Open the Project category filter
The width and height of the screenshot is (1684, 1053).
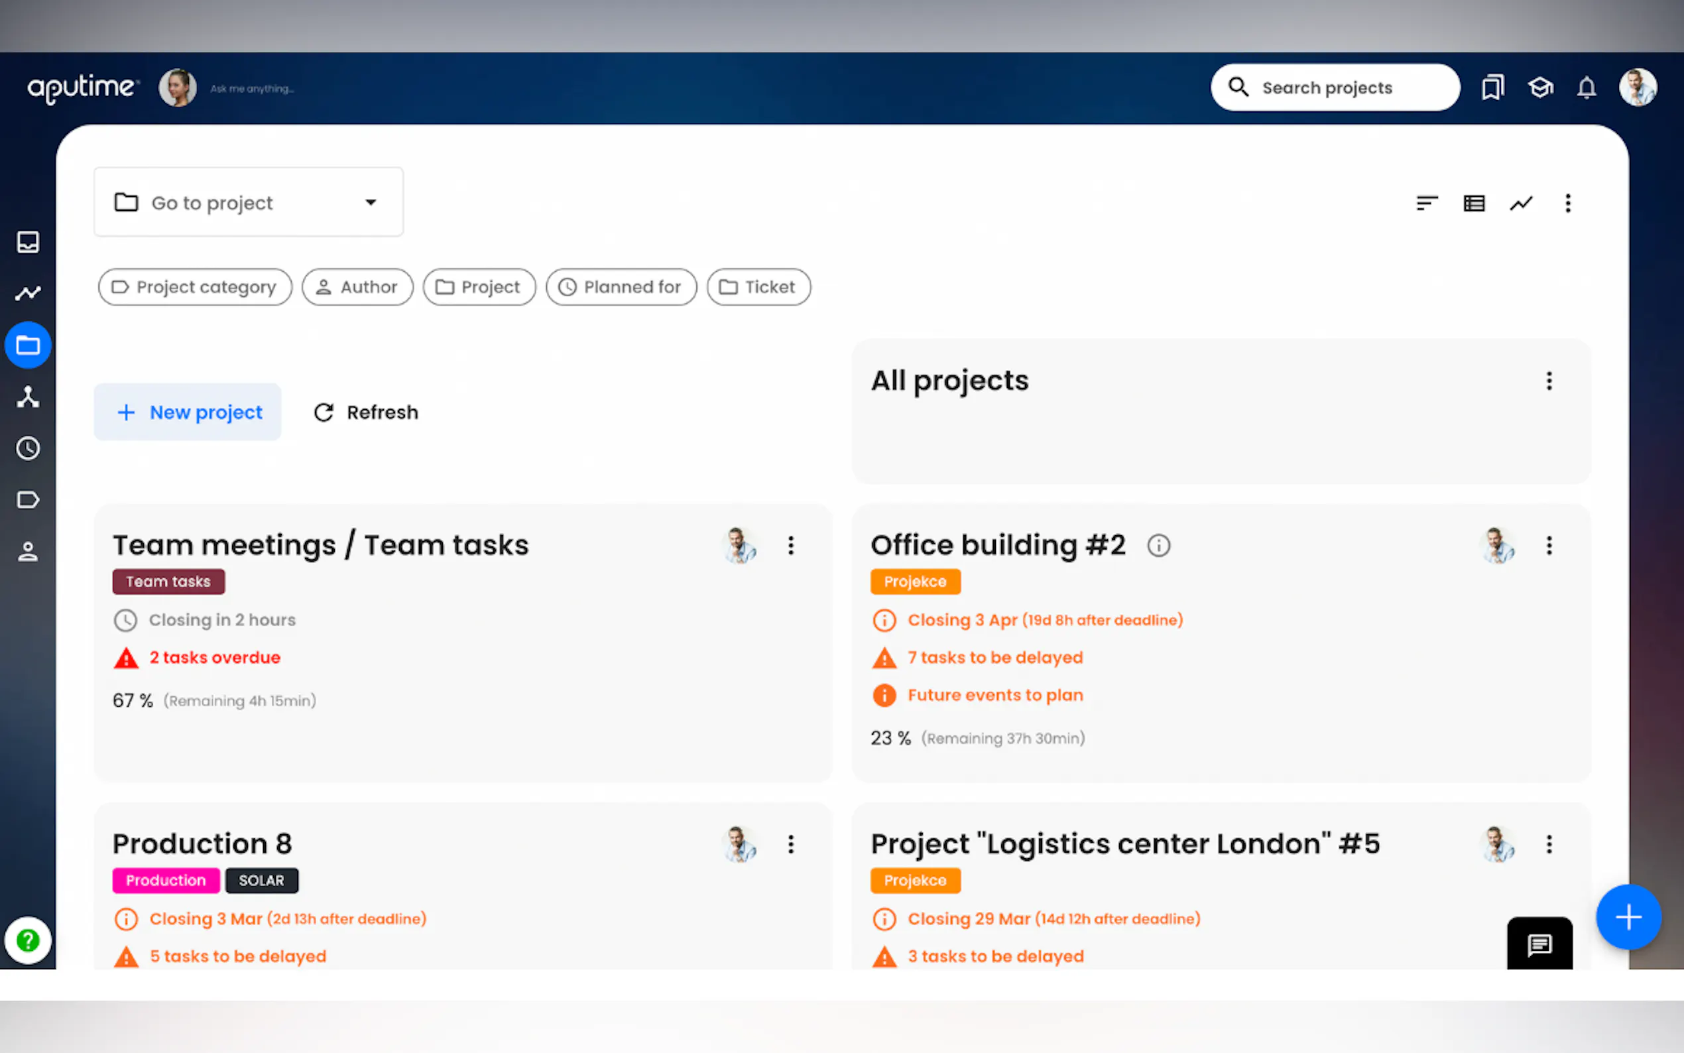[195, 287]
